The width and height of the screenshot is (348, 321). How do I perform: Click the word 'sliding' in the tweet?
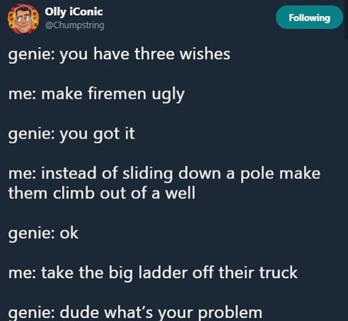click(148, 174)
